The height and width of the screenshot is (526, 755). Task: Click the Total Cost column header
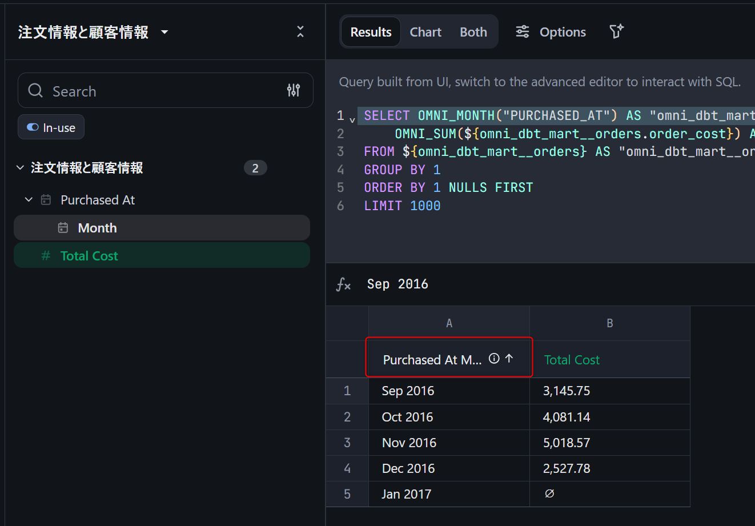[x=572, y=360]
